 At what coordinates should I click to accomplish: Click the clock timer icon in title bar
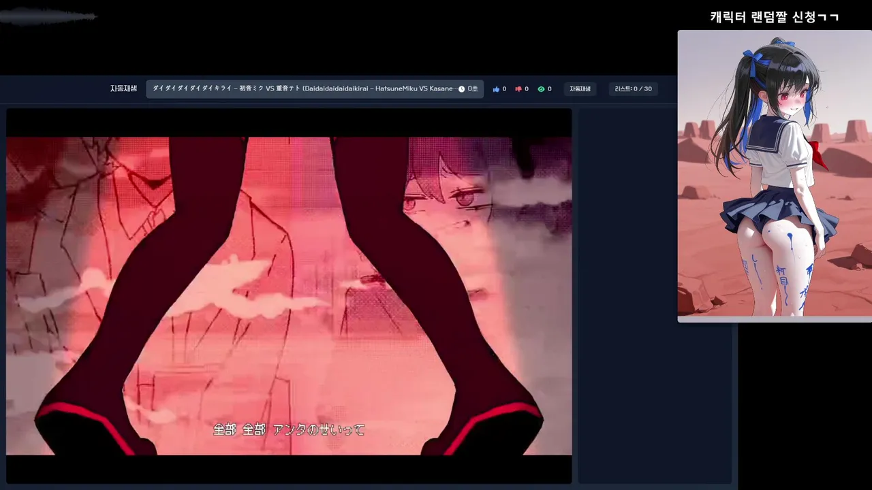pos(461,89)
